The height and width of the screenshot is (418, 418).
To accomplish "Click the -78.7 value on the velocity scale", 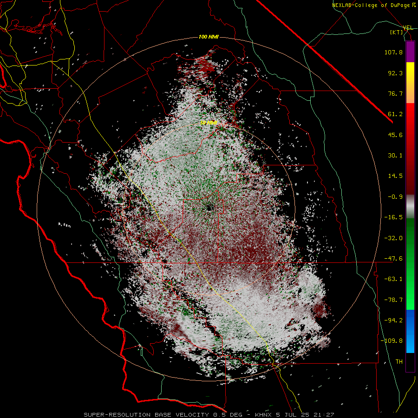I will (x=393, y=300).
